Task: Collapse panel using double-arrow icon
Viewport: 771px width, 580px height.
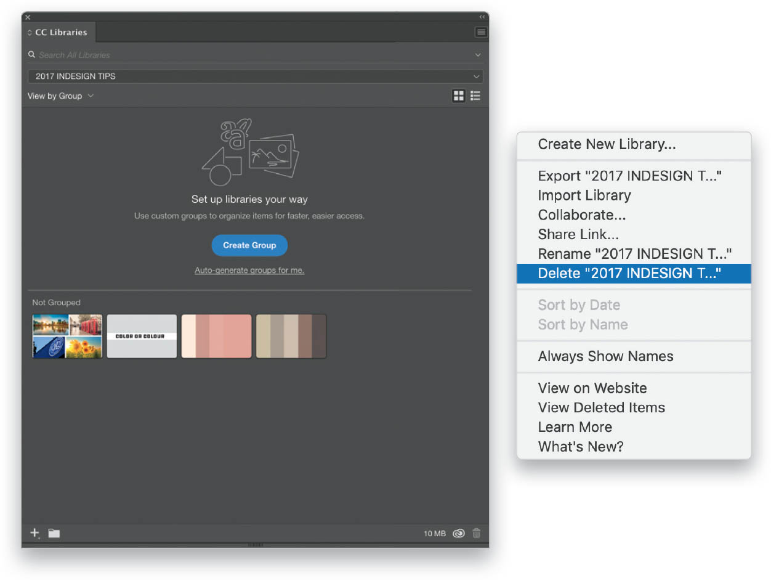Action: click(x=482, y=17)
